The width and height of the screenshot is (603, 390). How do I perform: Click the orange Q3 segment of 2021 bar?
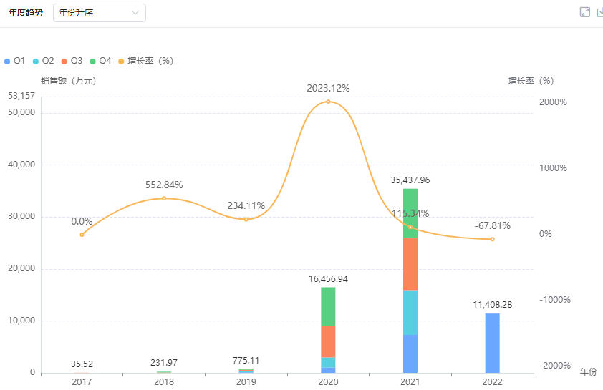click(410, 264)
